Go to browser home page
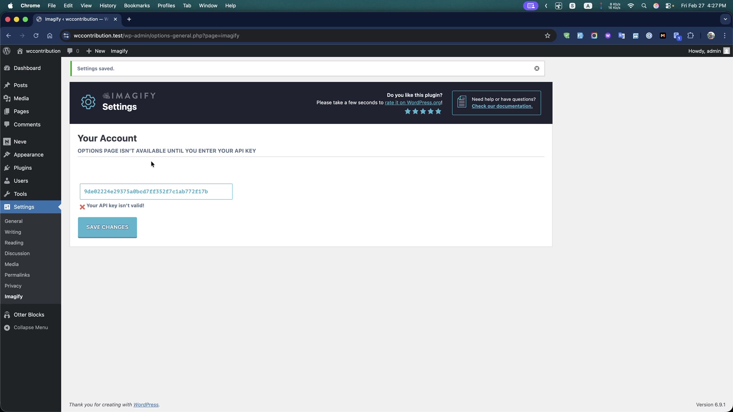733x412 pixels. point(50,35)
